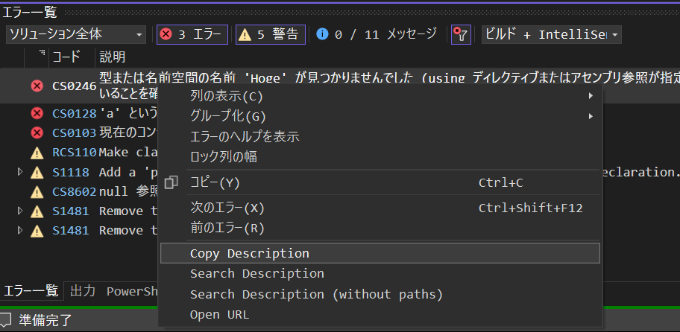Open the CS0128 error code link
The image size is (680, 332).
[x=74, y=113]
